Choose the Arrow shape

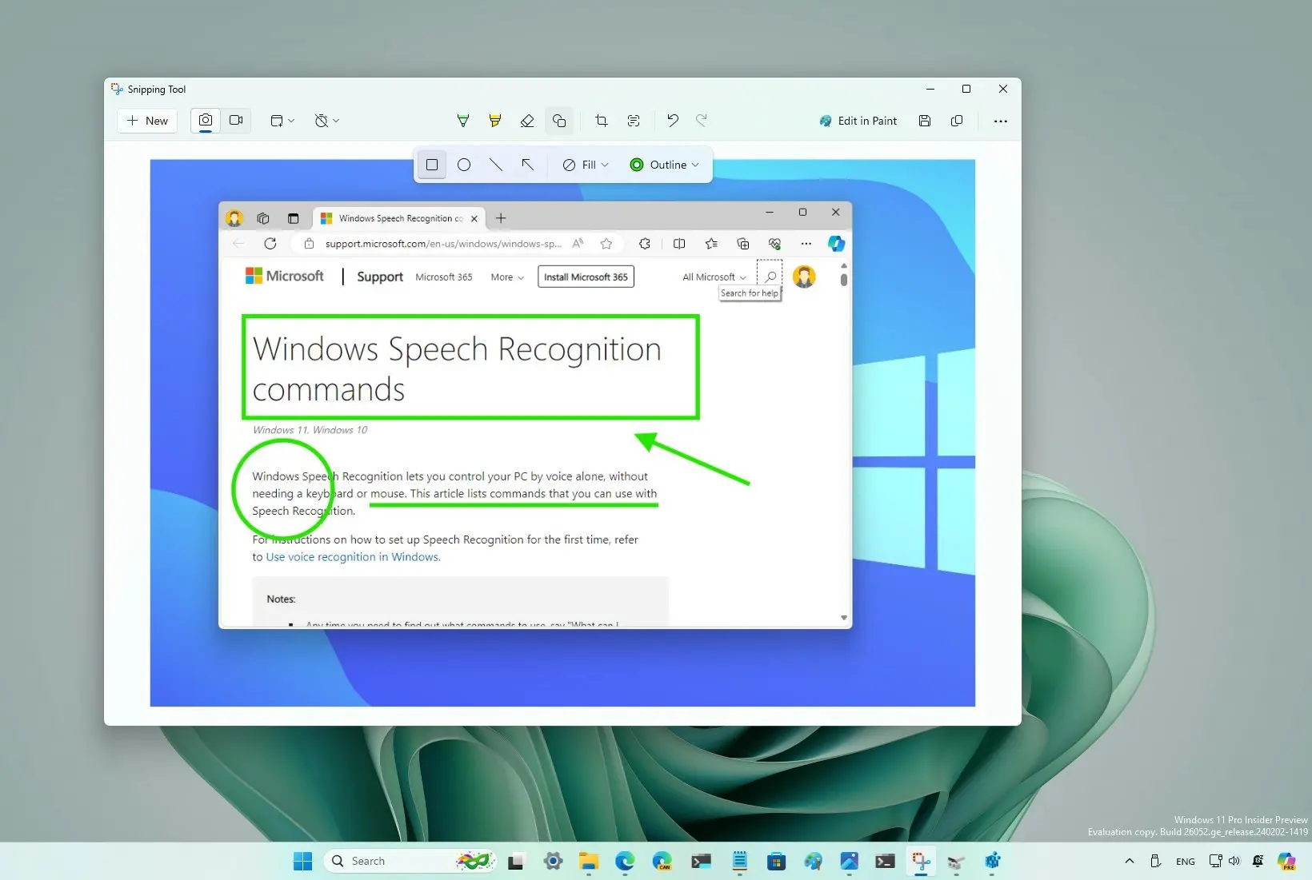528,165
